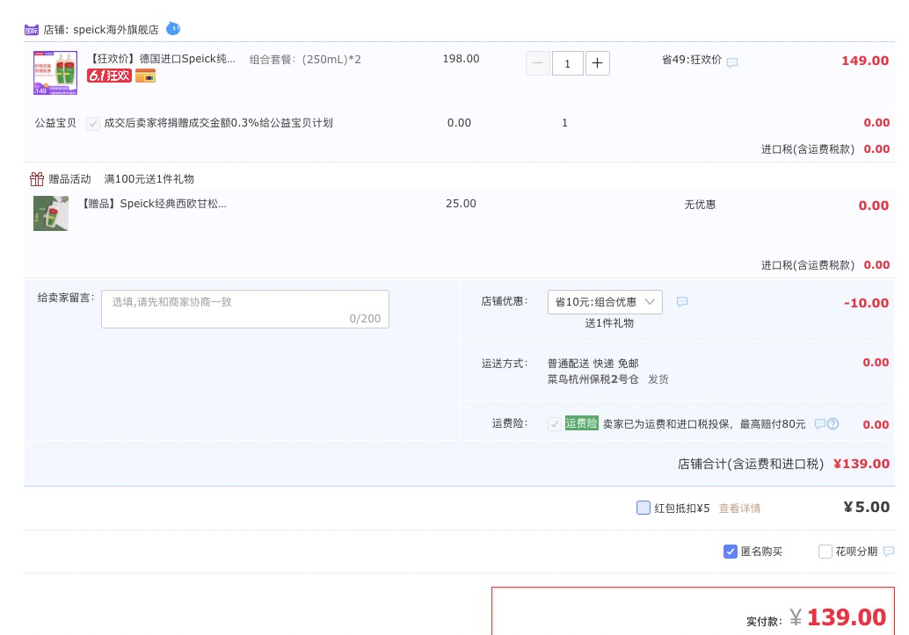Click the 无优惠 label in gift row

coord(700,205)
